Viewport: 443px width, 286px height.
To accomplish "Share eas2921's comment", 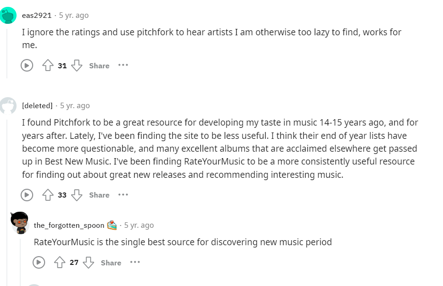I will [x=99, y=66].
